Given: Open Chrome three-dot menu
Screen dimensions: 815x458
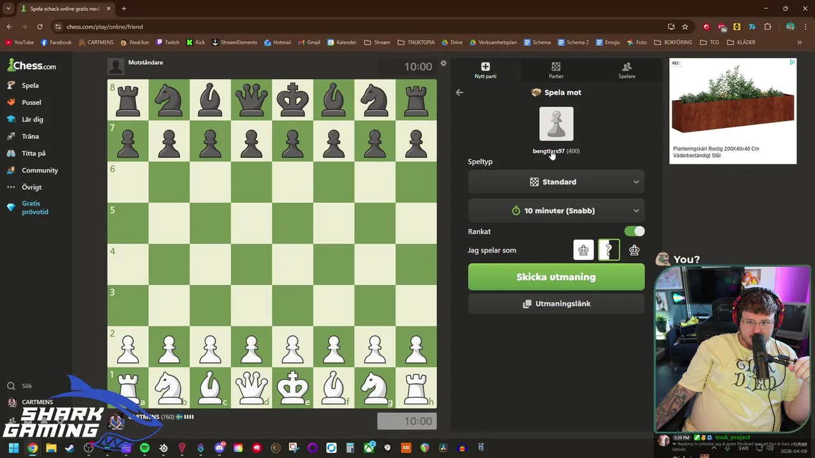Looking at the screenshot, I should (805, 27).
